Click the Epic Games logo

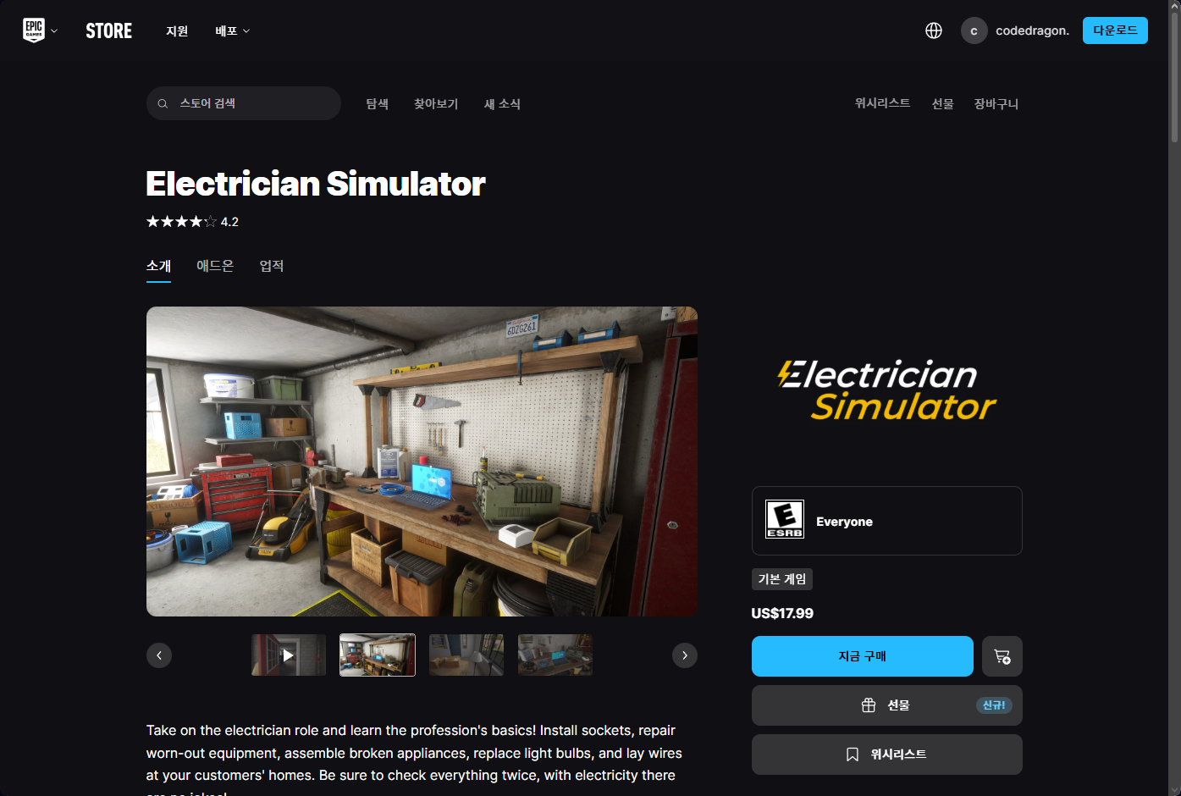pyautogui.click(x=34, y=30)
